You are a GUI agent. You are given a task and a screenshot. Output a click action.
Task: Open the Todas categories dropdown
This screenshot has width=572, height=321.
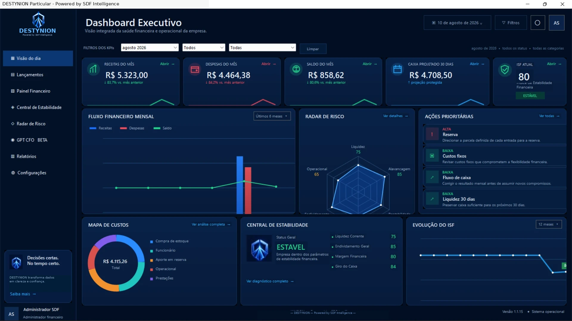click(x=262, y=48)
